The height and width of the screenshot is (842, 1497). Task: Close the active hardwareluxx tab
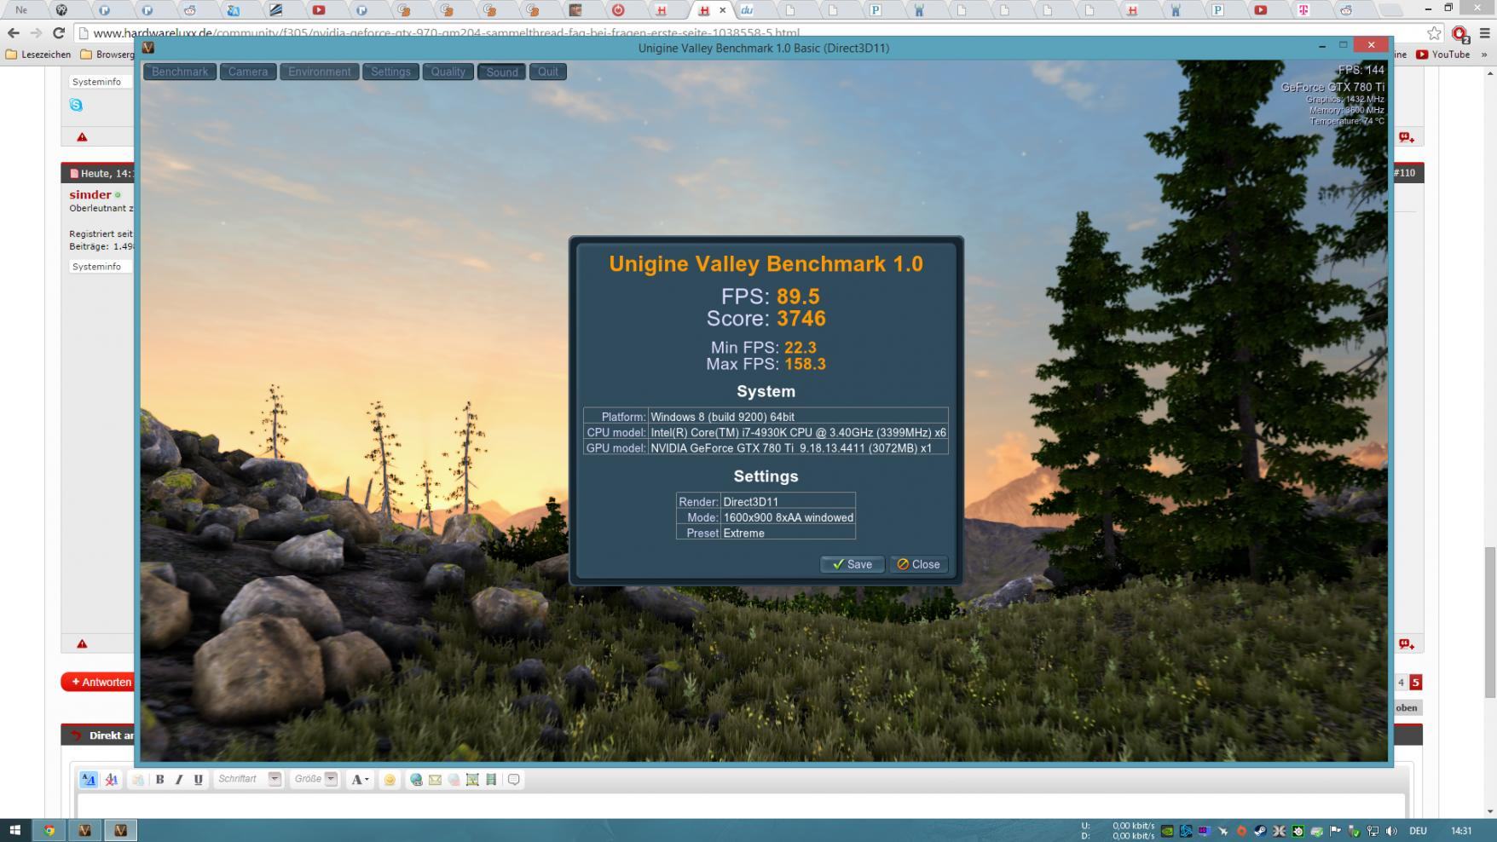[x=723, y=10]
